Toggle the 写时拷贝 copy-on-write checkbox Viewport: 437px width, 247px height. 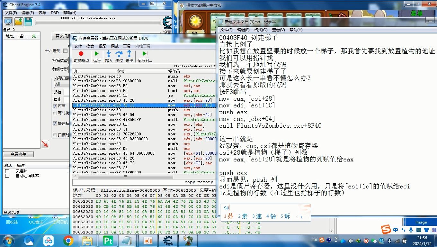click(x=55, y=113)
